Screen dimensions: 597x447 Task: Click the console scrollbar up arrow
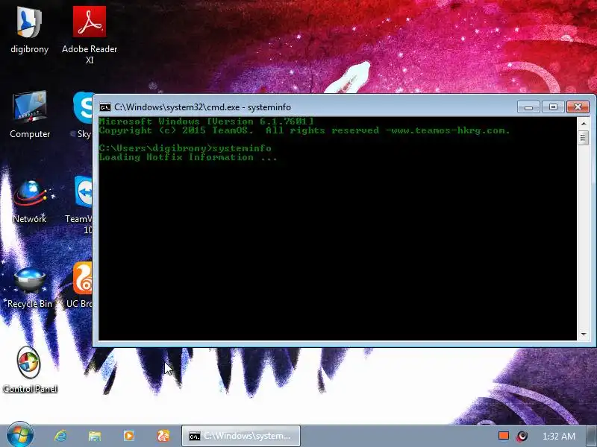click(584, 124)
